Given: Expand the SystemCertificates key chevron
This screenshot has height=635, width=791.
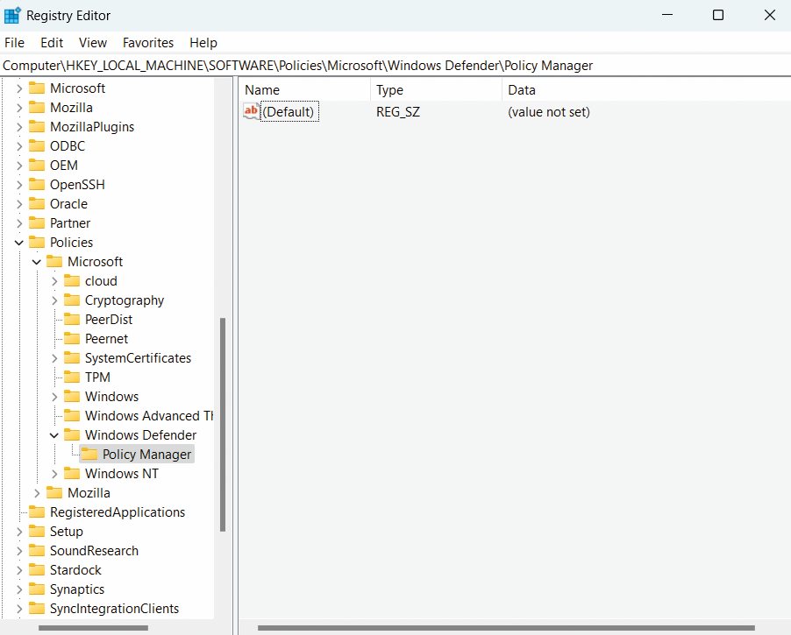Looking at the screenshot, I should pos(54,358).
